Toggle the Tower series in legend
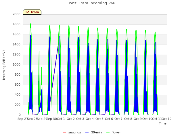 (x=114, y=132)
